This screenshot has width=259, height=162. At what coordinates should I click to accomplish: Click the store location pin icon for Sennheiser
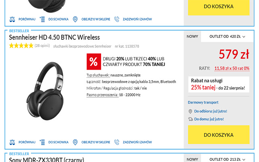pos(75,142)
